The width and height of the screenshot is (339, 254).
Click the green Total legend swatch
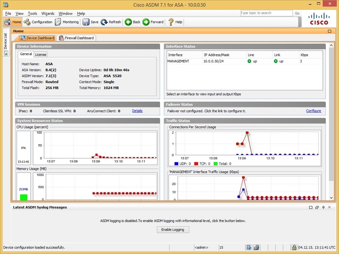pyautogui.click(x=215, y=164)
